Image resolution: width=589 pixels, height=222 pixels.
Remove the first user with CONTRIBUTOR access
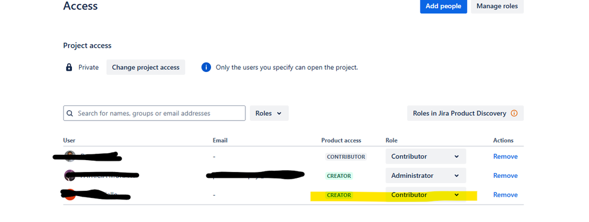click(x=505, y=157)
